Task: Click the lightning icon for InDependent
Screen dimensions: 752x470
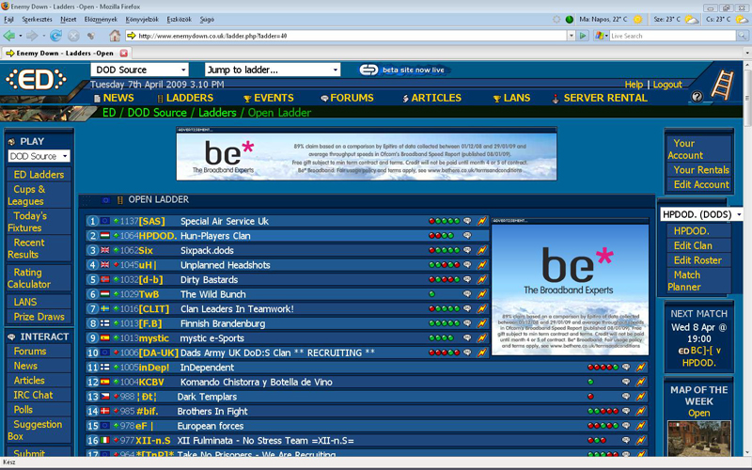Action: (x=641, y=368)
